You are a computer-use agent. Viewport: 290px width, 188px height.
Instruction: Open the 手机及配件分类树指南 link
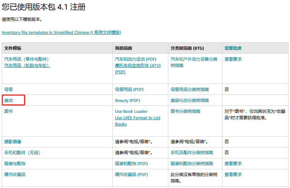192,153
